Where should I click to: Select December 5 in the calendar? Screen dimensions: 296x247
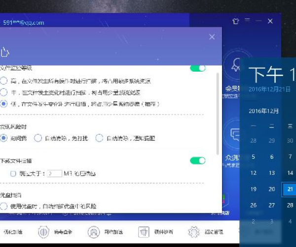tap(254, 157)
